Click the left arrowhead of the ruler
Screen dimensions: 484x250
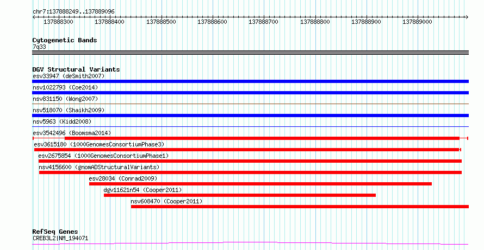(34, 17)
